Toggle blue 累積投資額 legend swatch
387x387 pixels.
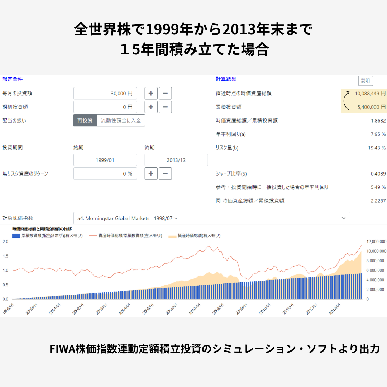click(x=16, y=236)
